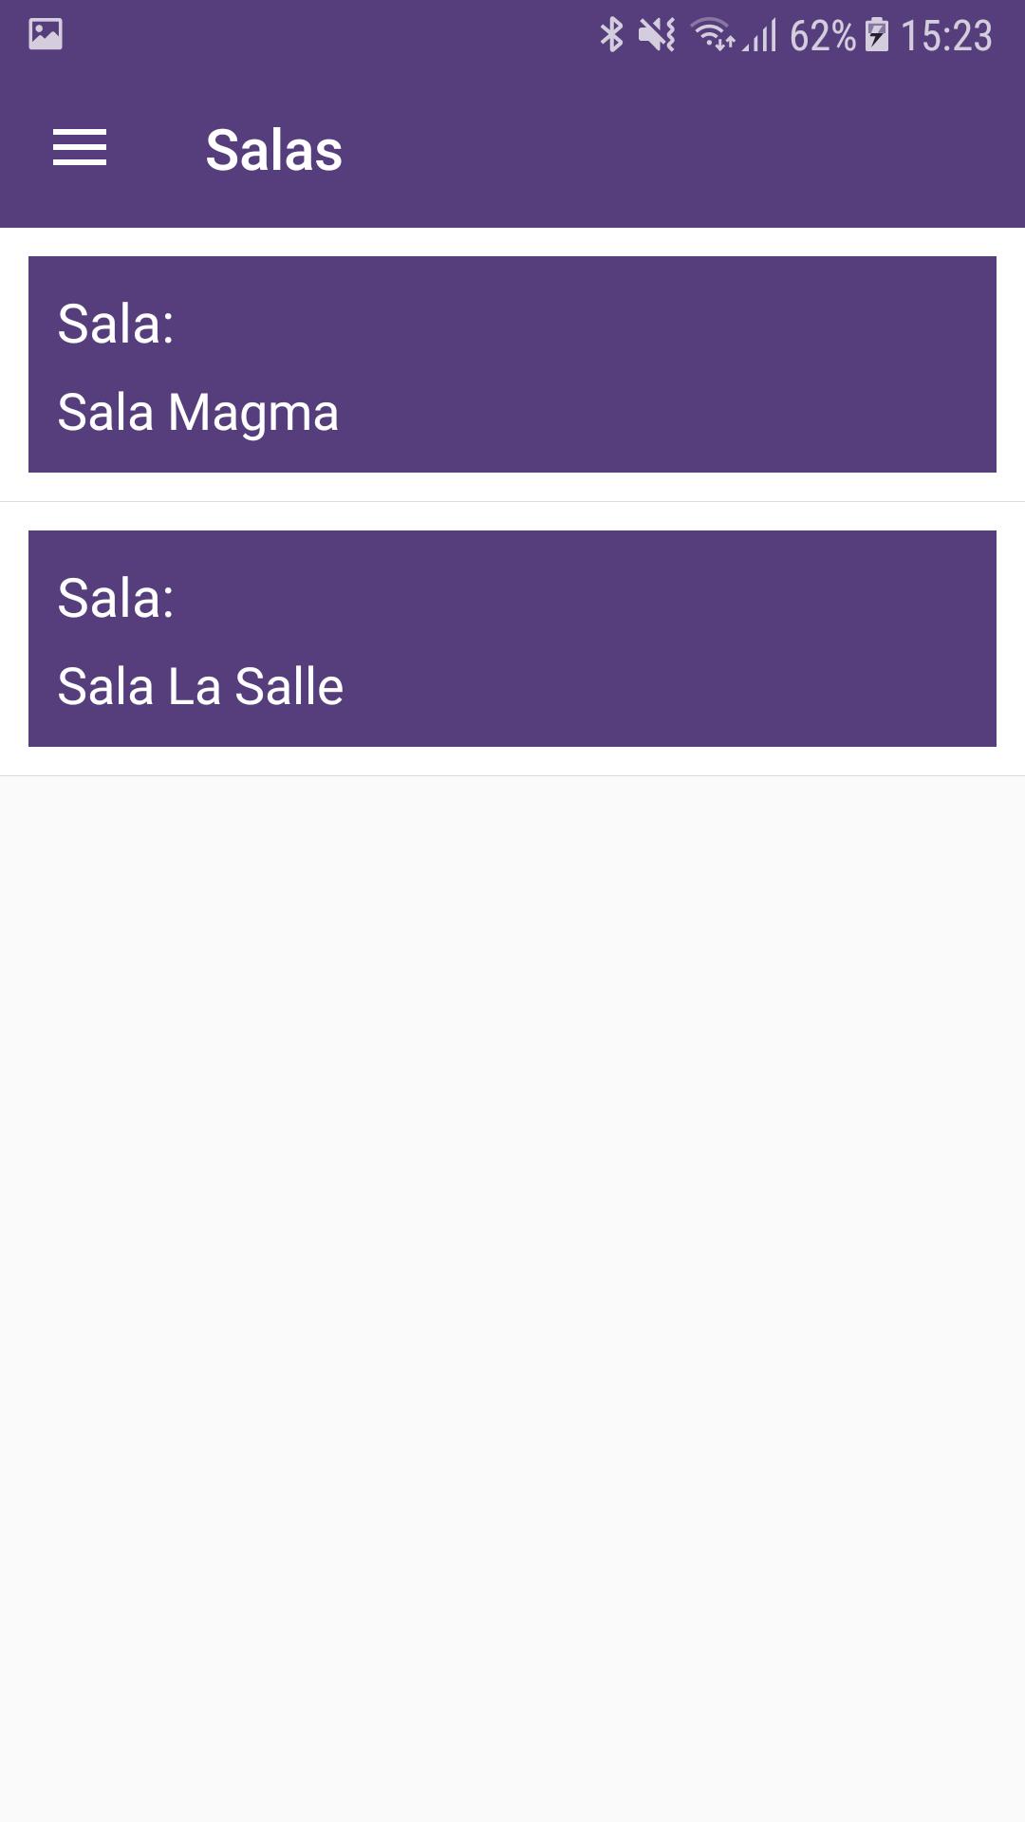Select the "Sala La Salle" name text

click(200, 687)
